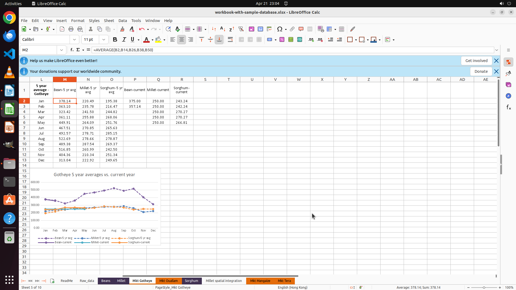Screen dimensions: 516x290
Task: Click the Sort Ascending icon
Action: 223,29
